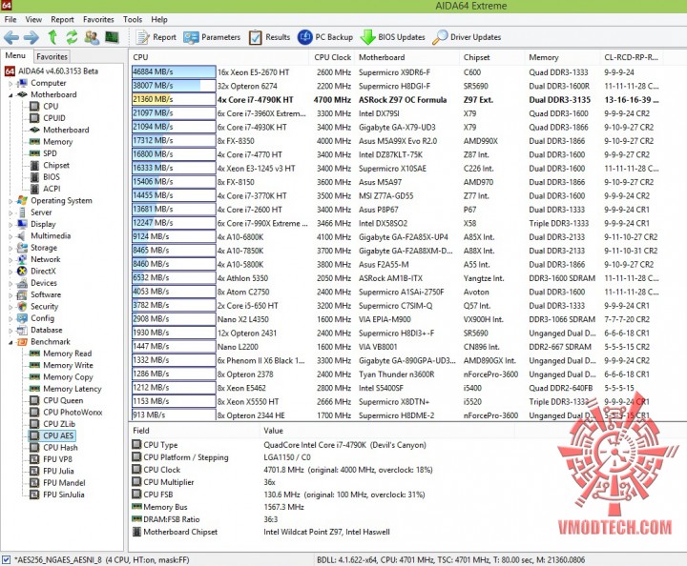Toggle the CPU Multiplier field checkbox
This screenshot has height=566, width=687.
[136, 482]
